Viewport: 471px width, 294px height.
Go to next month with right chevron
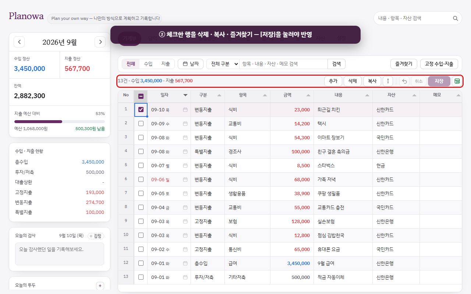(100, 42)
